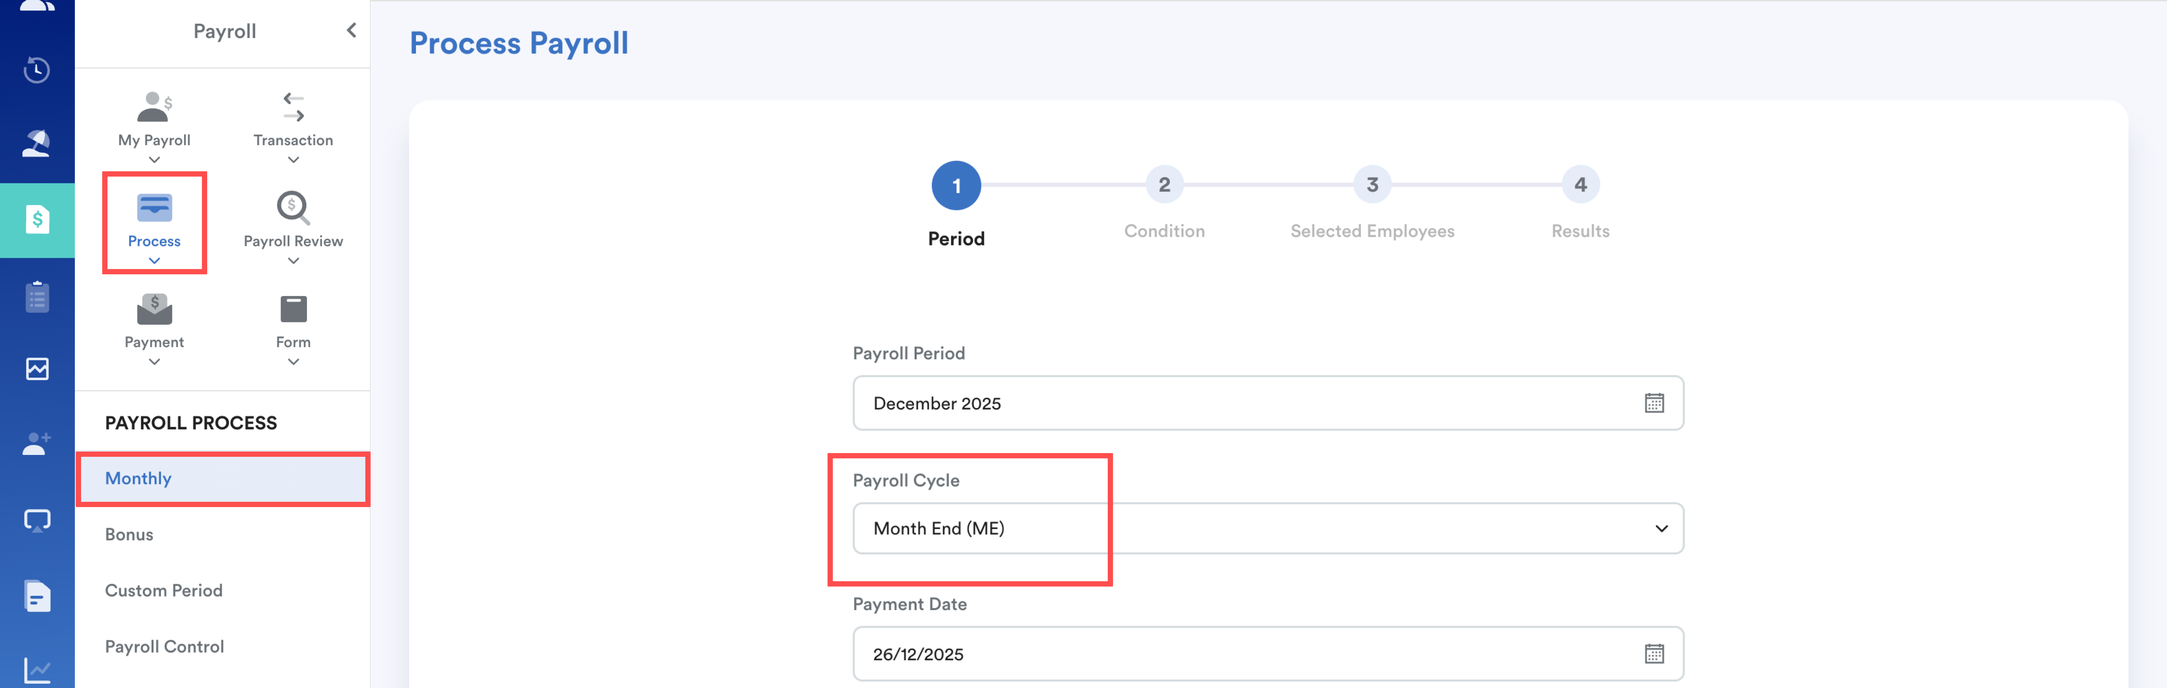Click the clock history sidebar icon
This screenshot has width=2167, height=688.
[37, 70]
